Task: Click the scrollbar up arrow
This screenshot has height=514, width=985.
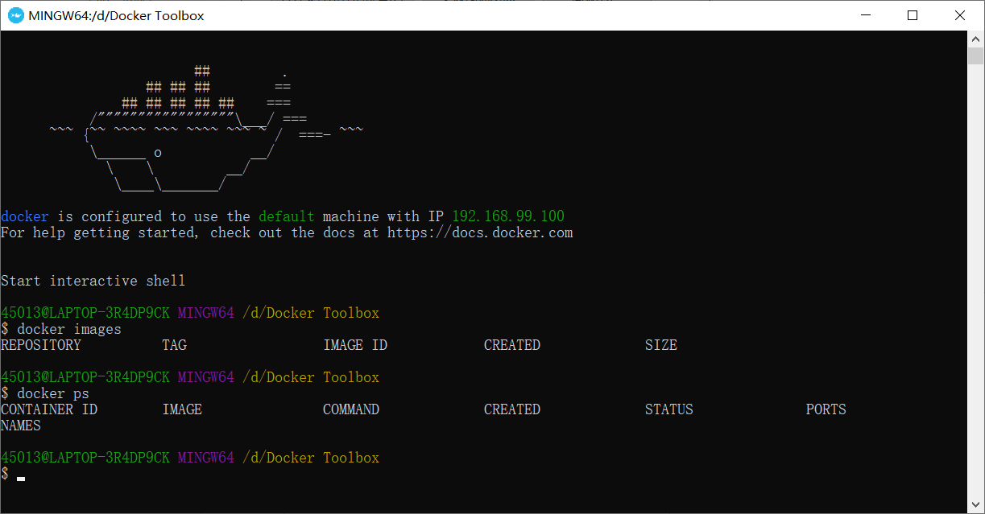Action: (x=977, y=38)
